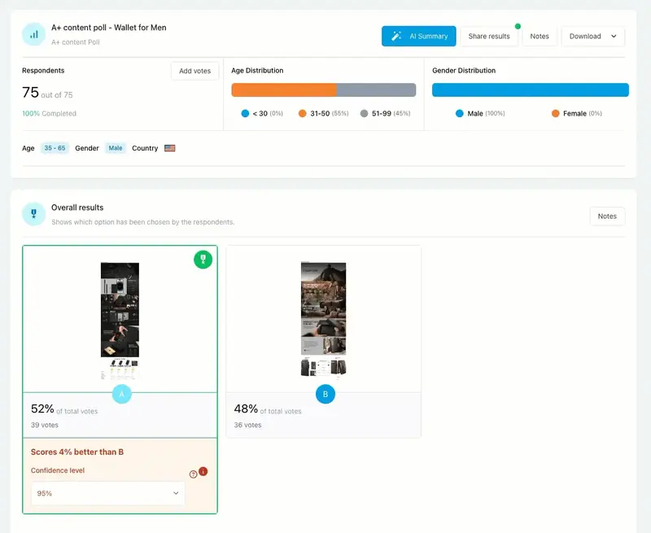Click the blue Male gender distribution bar
The width and height of the screenshot is (651, 533).
click(531, 90)
